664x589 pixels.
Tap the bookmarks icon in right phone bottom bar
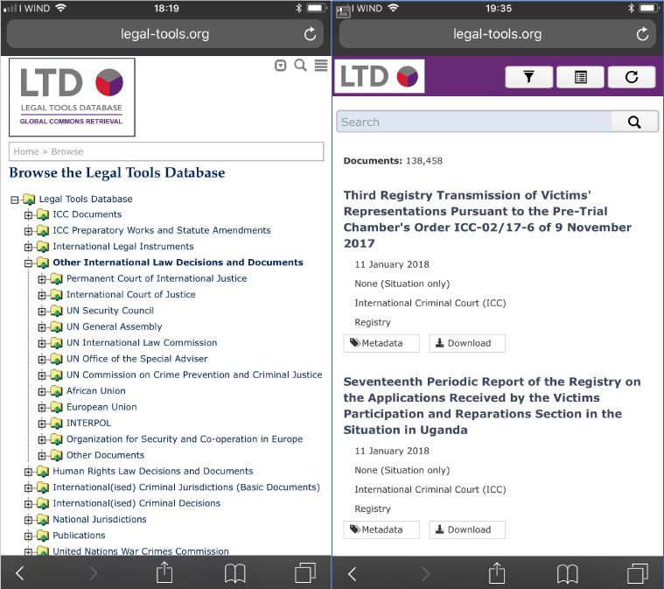pos(568,573)
